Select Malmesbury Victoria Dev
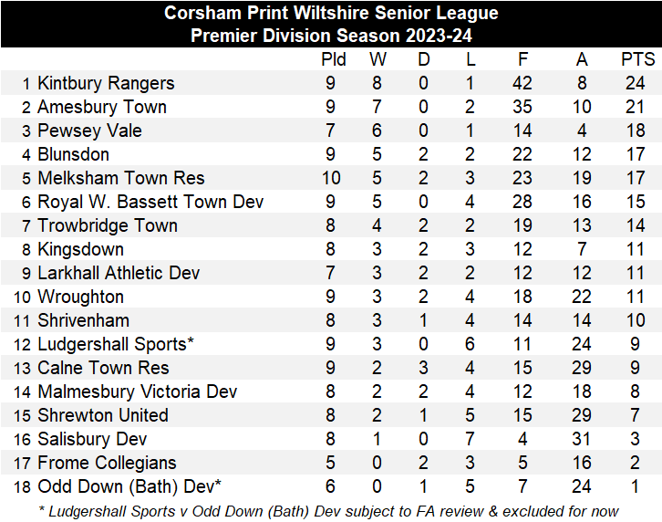The height and width of the screenshot is (522, 662). [137, 391]
